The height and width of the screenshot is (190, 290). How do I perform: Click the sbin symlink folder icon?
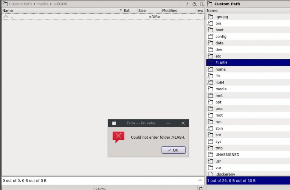pos(210,128)
